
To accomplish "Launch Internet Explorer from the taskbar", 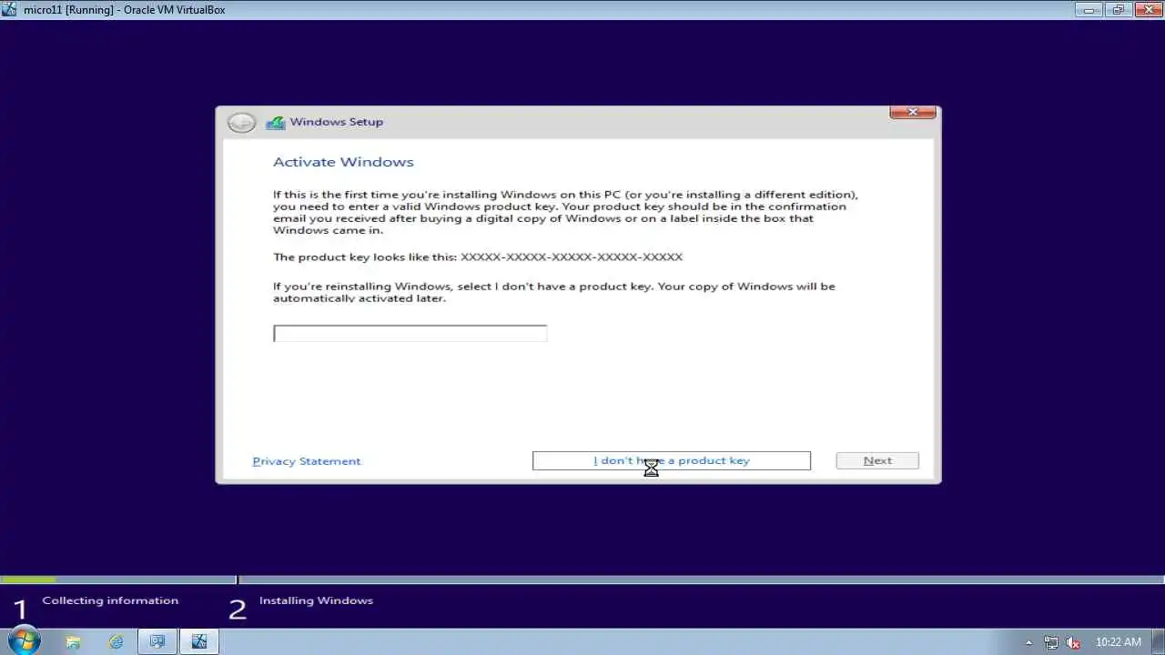I will point(116,641).
